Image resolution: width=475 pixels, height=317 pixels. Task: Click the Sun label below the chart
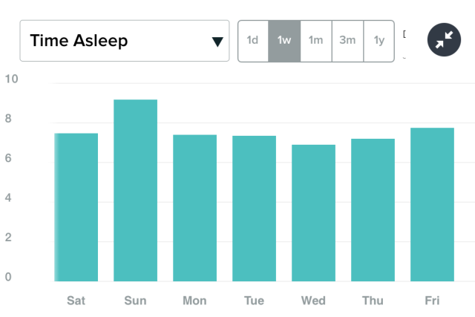click(x=135, y=301)
